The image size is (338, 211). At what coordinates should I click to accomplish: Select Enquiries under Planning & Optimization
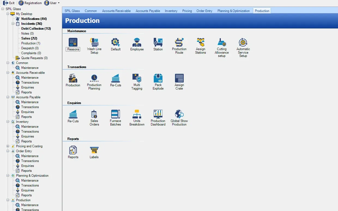tap(28, 190)
